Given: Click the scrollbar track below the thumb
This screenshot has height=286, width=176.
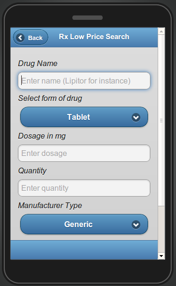Looking at the screenshot, I should tap(161, 229).
